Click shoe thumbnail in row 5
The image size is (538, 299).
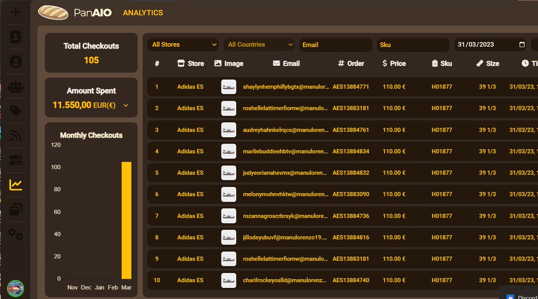[x=229, y=173]
